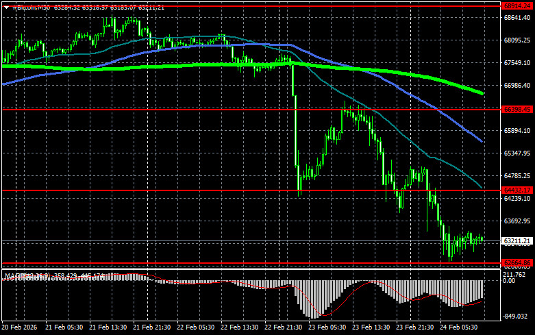Image resolution: width=535 pixels, height=335 pixels.
Task: Click the 68095.25 price axis value
Action: tap(517, 40)
